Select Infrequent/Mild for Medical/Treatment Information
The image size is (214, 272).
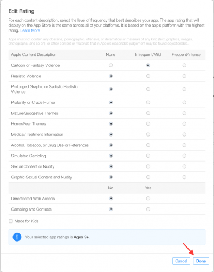click(148, 134)
